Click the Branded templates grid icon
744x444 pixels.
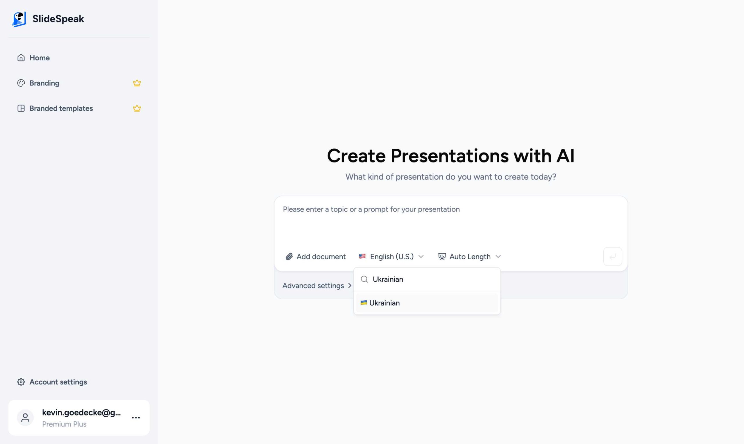21,108
